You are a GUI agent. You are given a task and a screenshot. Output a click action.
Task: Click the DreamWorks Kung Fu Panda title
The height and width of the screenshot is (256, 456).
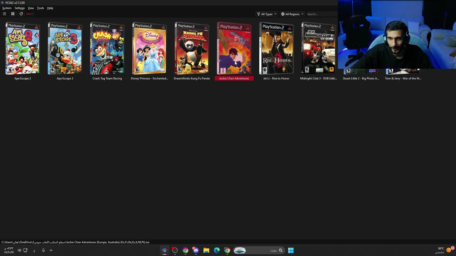point(192,78)
